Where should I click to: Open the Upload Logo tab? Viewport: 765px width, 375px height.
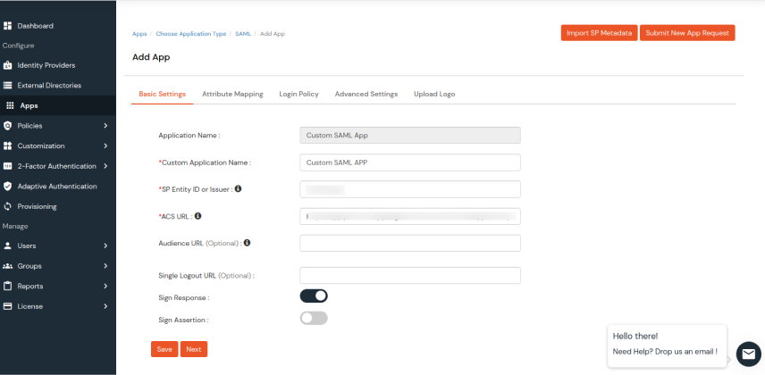[x=434, y=94]
